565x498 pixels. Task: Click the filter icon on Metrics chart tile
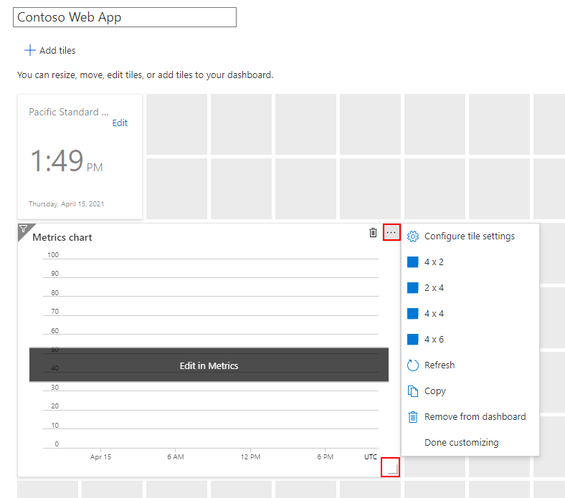coord(23,229)
